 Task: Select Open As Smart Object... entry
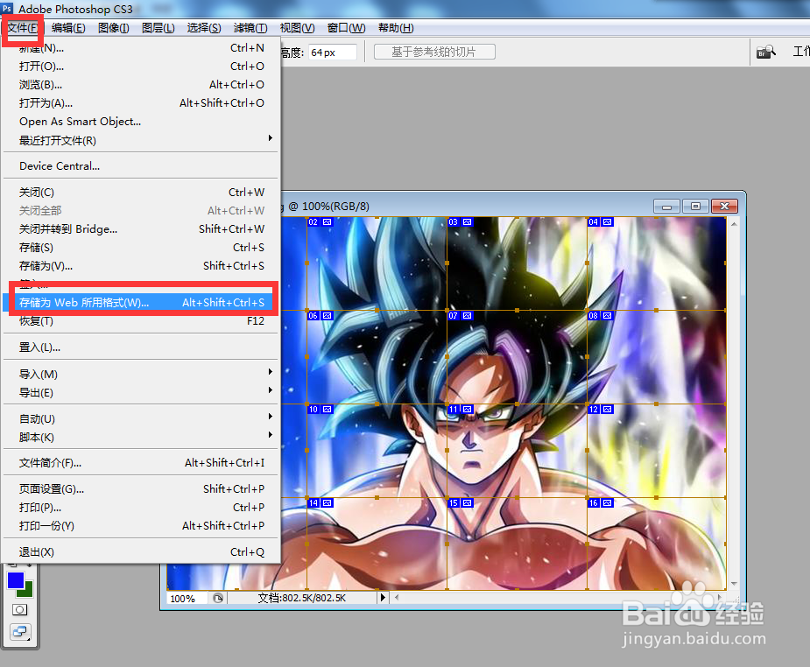tap(141, 122)
